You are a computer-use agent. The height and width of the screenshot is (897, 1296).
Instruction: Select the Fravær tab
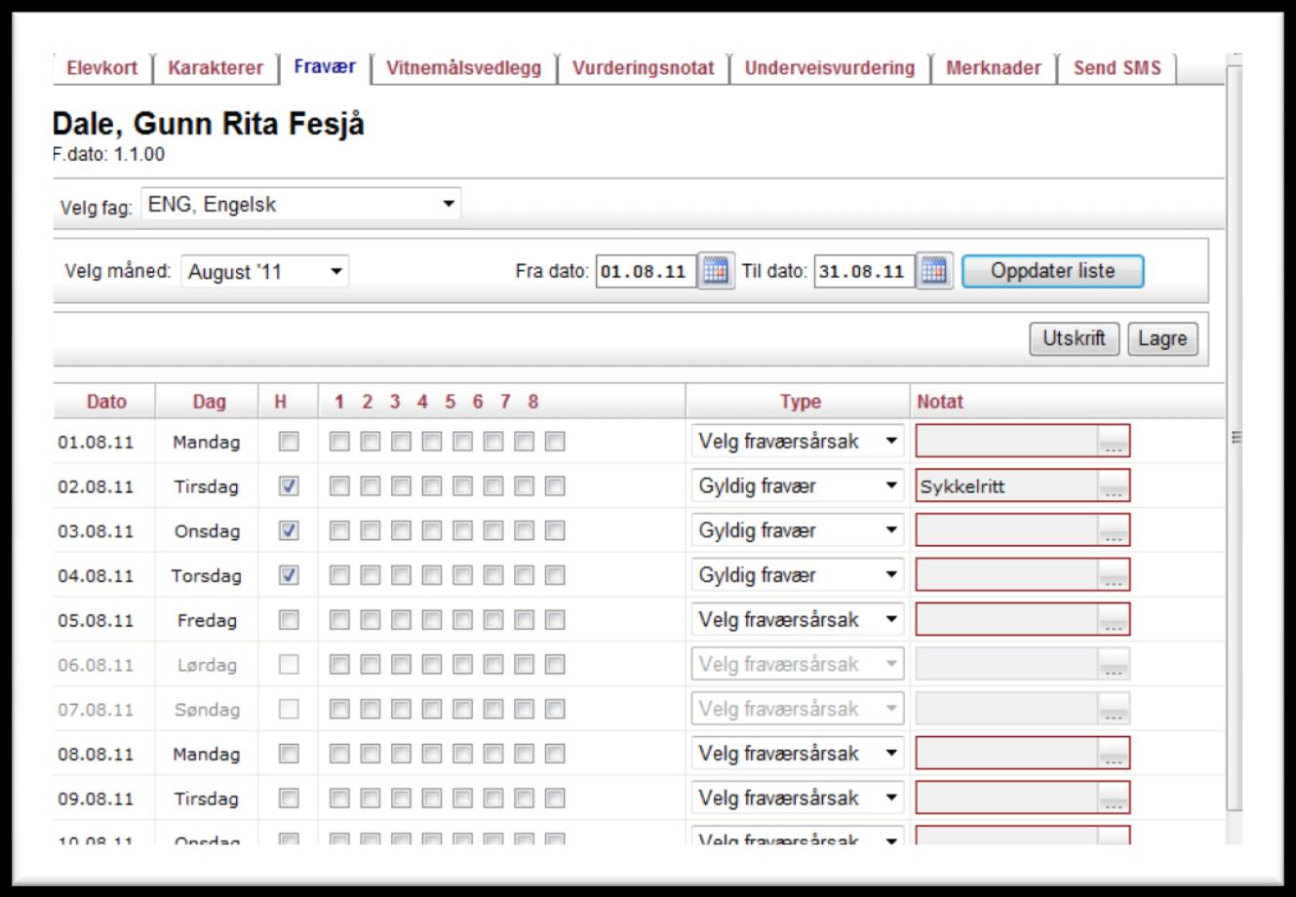[x=325, y=67]
